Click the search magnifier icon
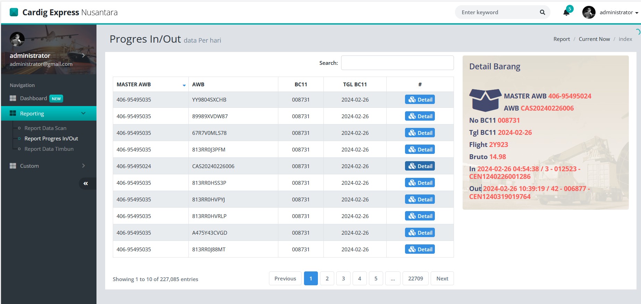 (542, 12)
